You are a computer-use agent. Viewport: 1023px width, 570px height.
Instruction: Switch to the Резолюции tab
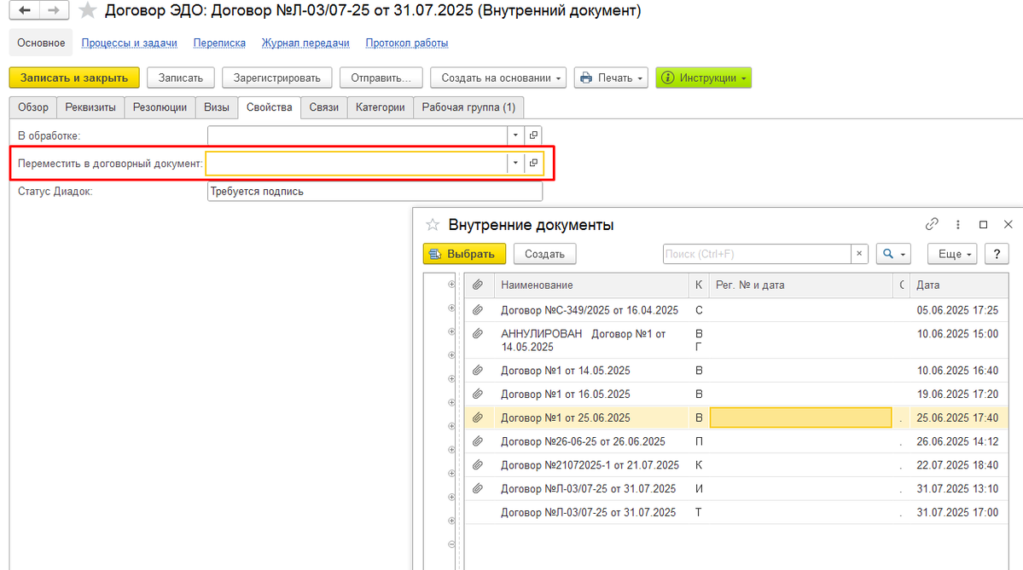(x=160, y=107)
